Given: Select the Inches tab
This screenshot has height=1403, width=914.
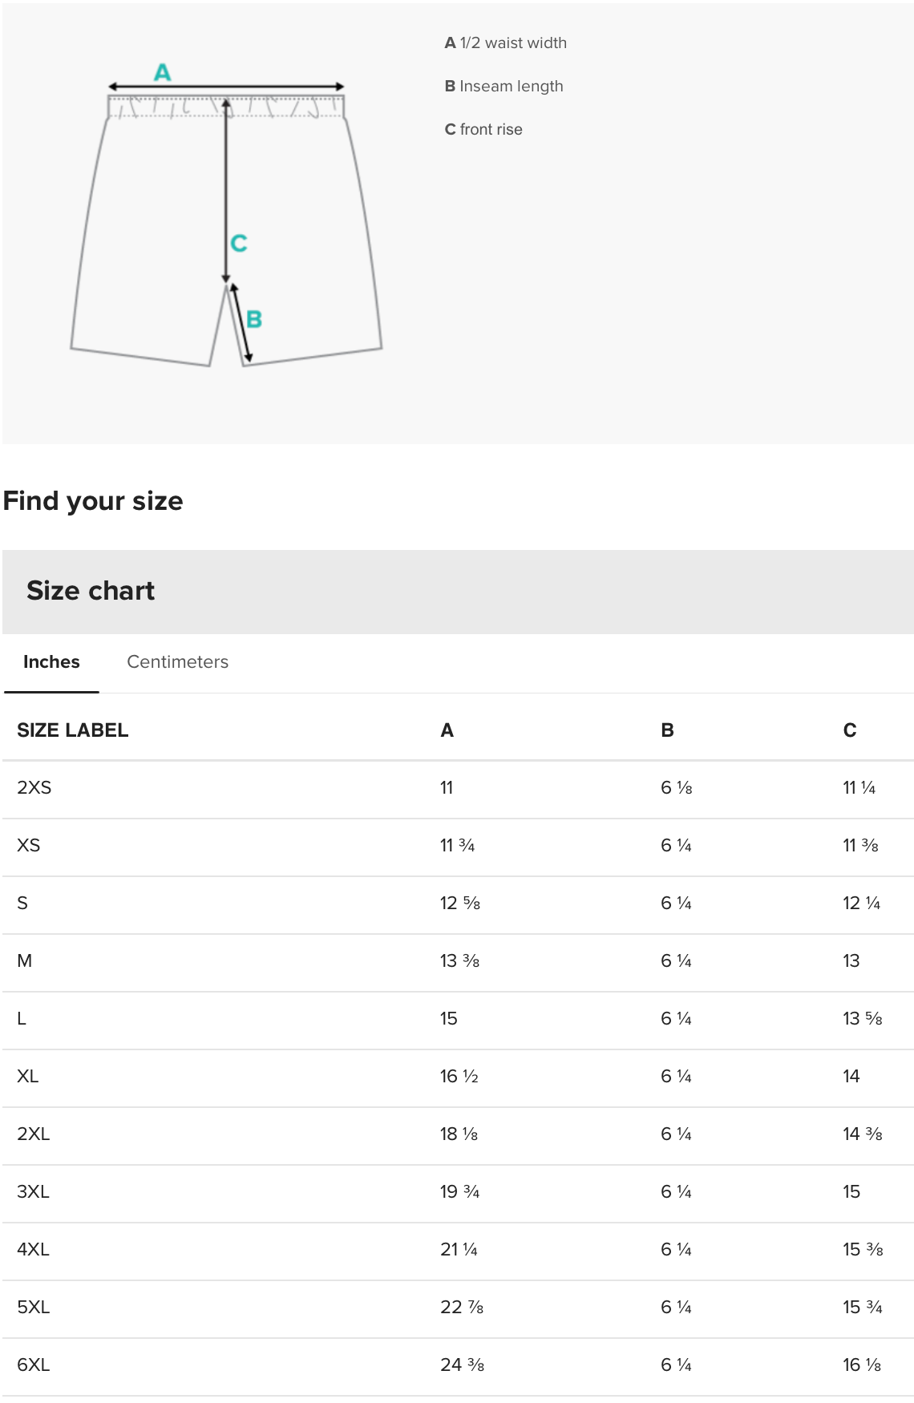Looking at the screenshot, I should pos(51,662).
